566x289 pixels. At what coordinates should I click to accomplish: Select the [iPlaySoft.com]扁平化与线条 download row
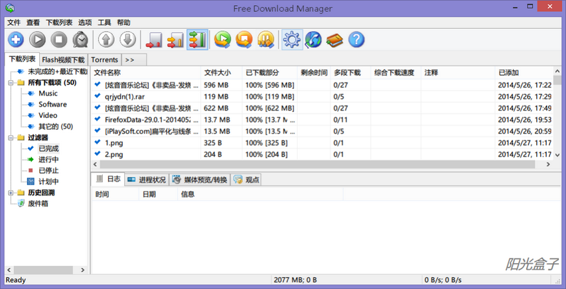(x=322, y=131)
